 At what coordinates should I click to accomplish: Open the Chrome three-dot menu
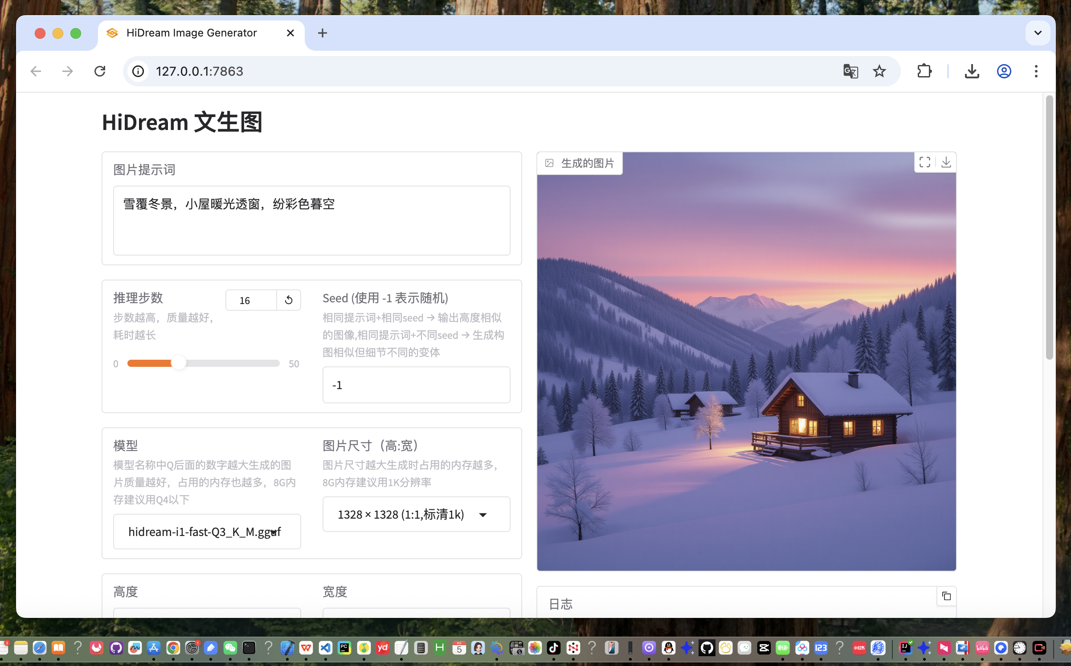tap(1036, 71)
